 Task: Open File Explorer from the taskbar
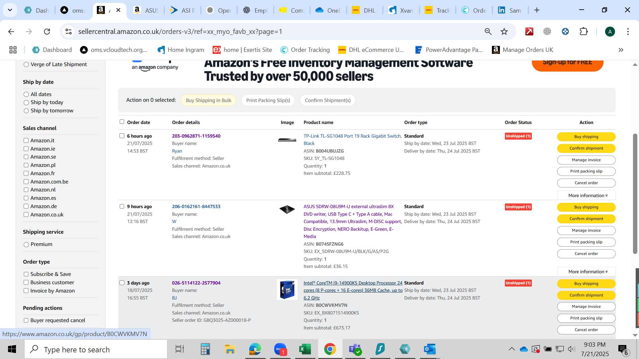[x=230, y=349]
